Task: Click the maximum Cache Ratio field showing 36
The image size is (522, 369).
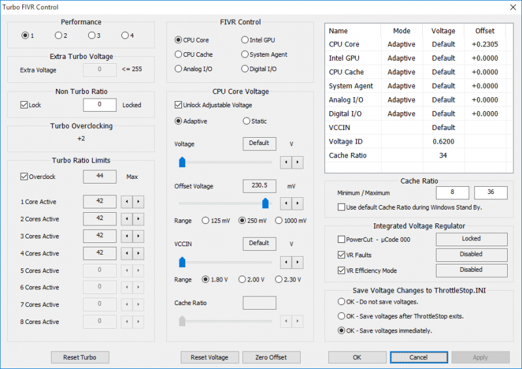Action: click(491, 192)
